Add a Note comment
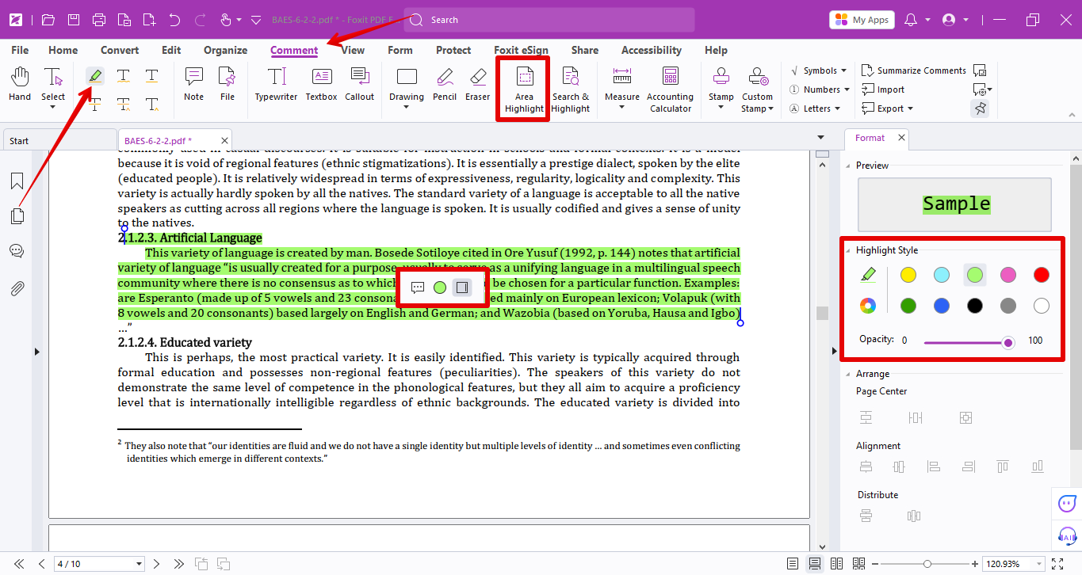This screenshot has width=1082, height=575. click(x=193, y=85)
